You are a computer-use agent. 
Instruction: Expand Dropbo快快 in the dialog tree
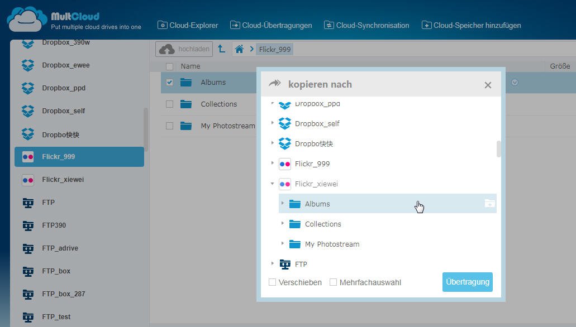(x=272, y=143)
